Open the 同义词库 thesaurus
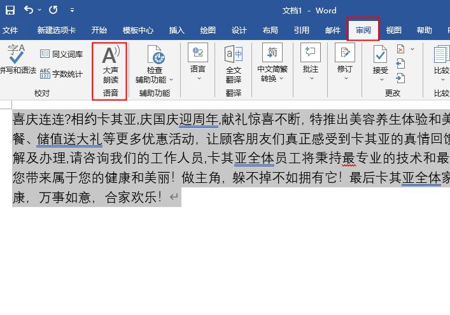The width and height of the screenshot is (450, 315). 61,54
